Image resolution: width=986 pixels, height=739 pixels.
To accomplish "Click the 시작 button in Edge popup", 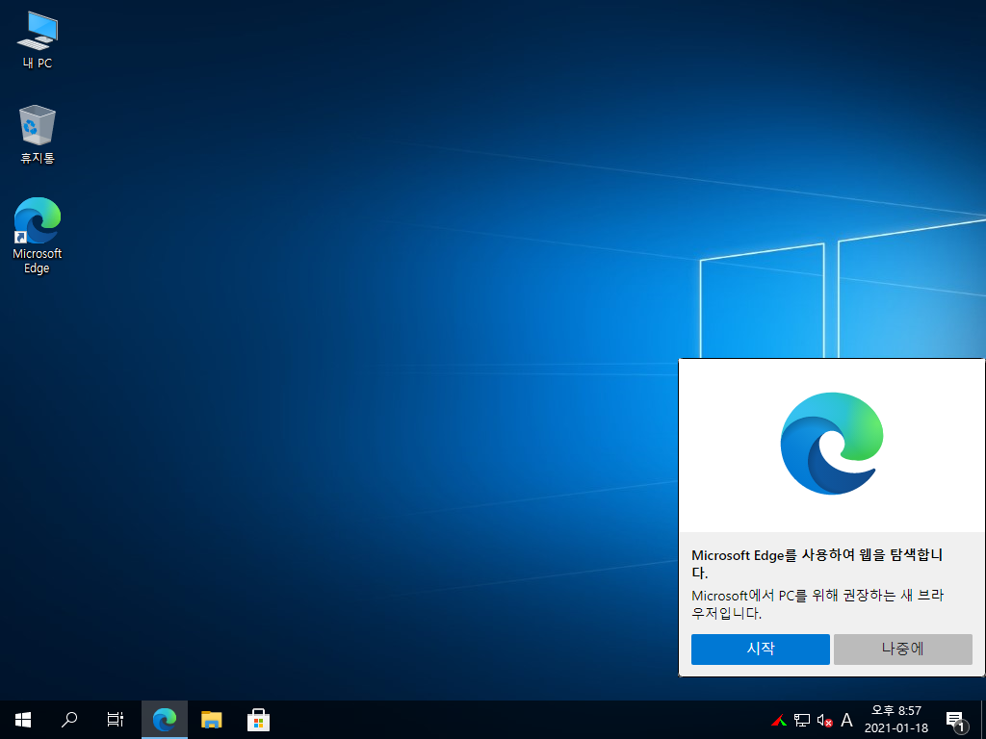I will tap(761, 650).
